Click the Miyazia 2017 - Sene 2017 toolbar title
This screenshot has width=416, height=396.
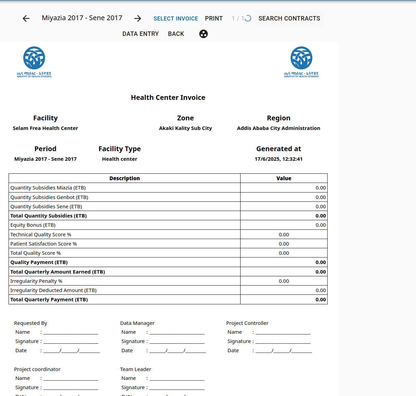coord(82,18)
